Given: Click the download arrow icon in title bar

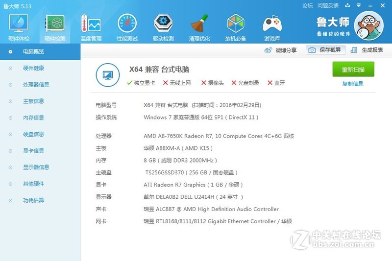Looking at the screenshot, I should click(347, 5).
